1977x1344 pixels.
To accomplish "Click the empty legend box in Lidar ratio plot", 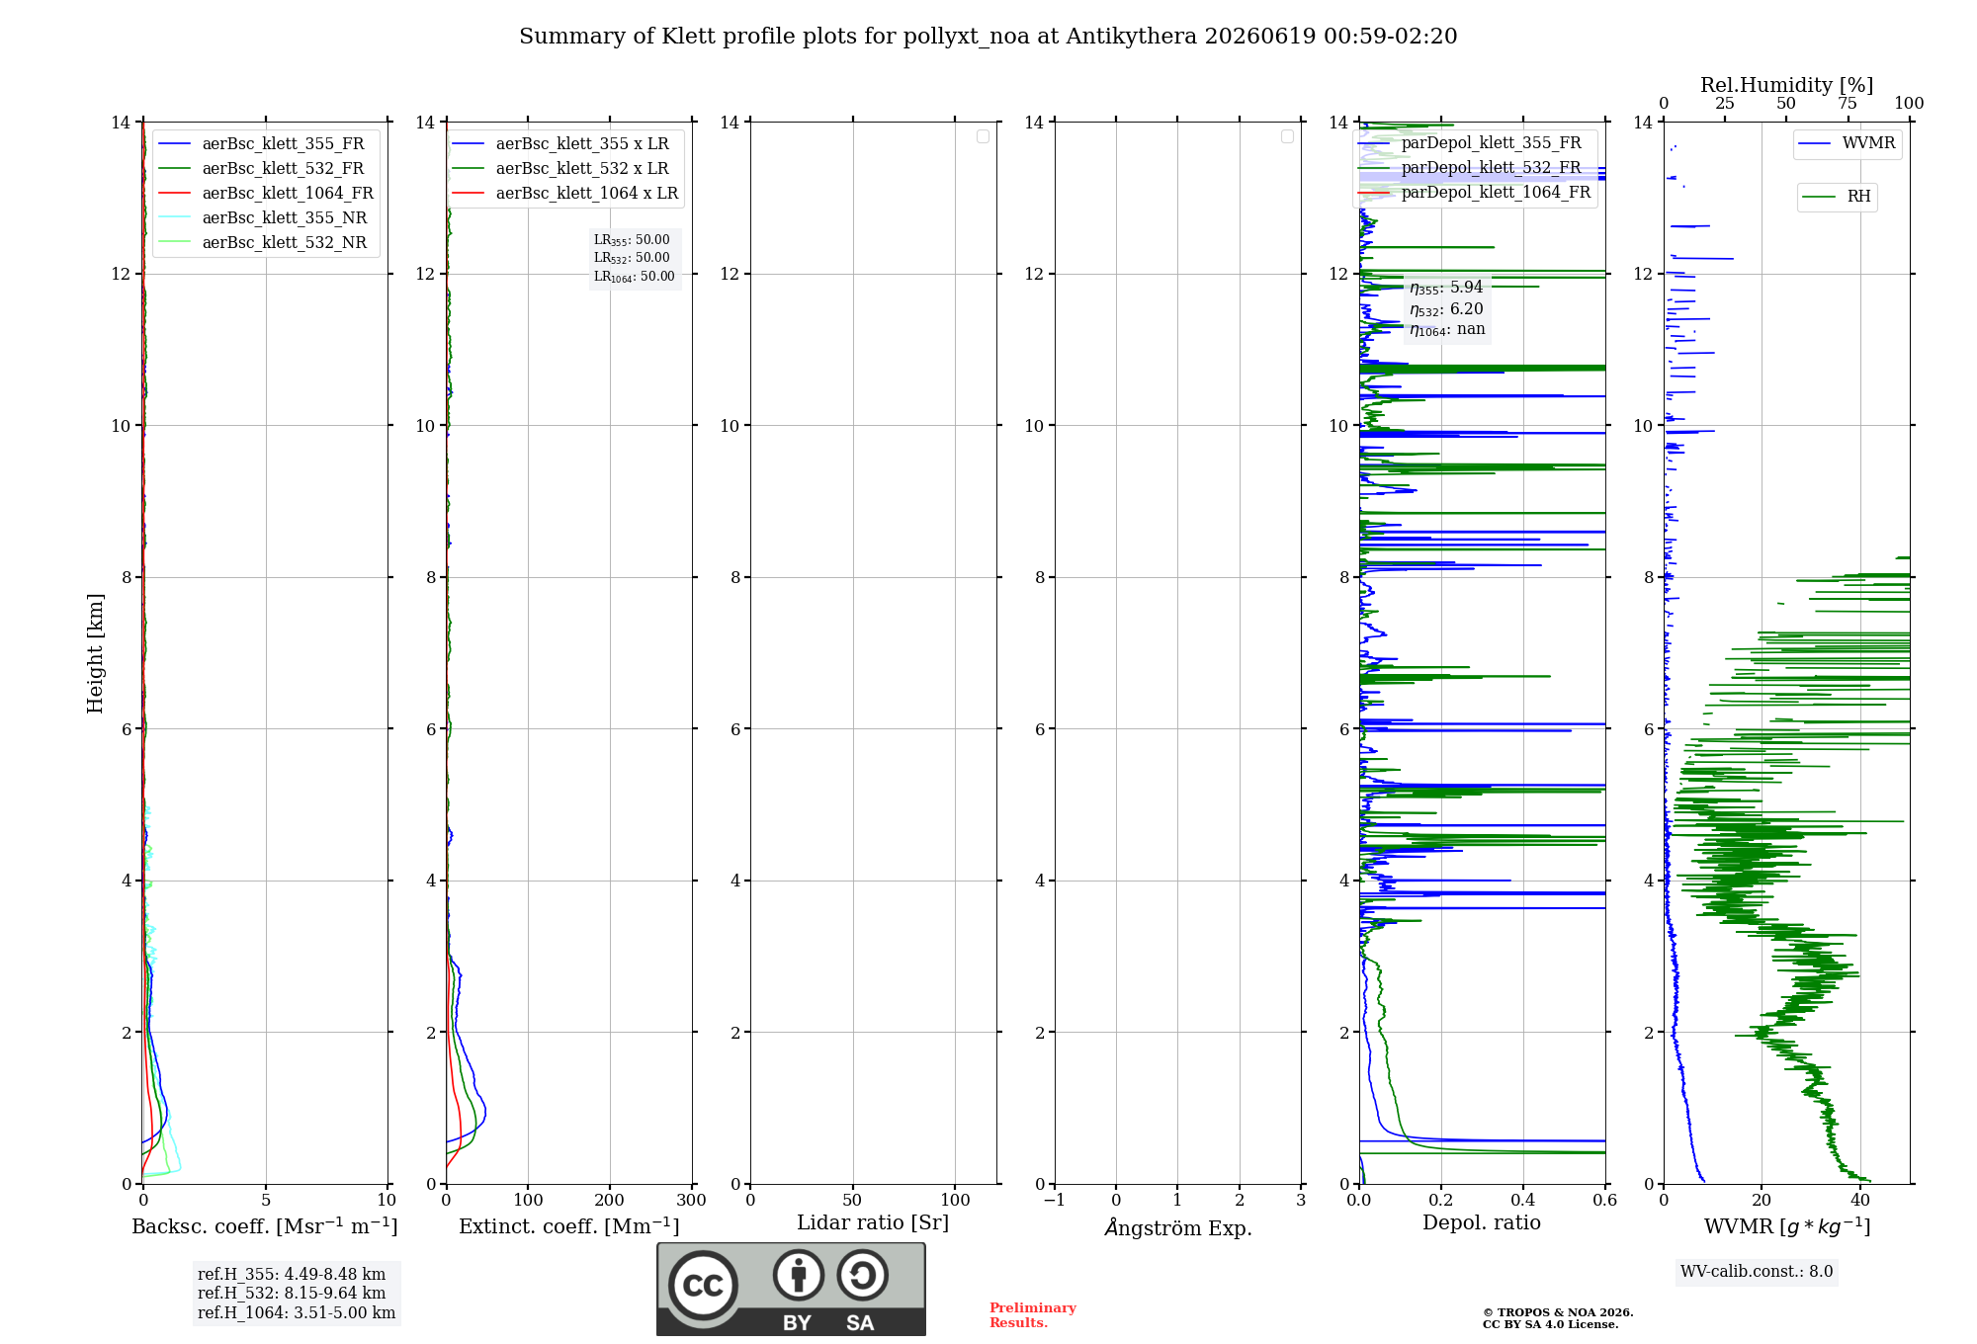I will point(983,136).
